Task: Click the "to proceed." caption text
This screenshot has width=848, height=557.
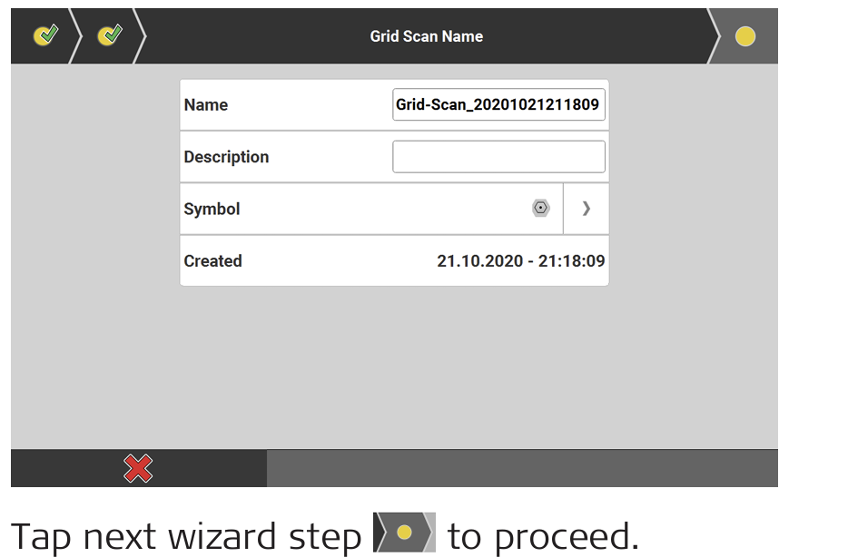Action: pyautogui.click(x=543, y=536)
